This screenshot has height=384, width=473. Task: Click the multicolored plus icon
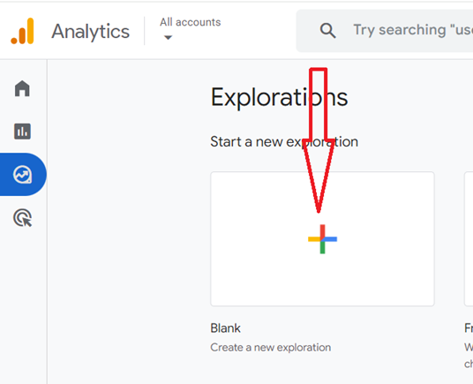322,239
